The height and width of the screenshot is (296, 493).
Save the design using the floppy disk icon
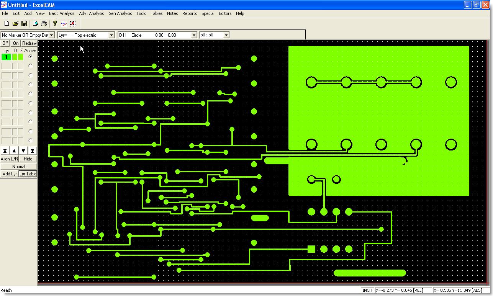coord(24,24)
